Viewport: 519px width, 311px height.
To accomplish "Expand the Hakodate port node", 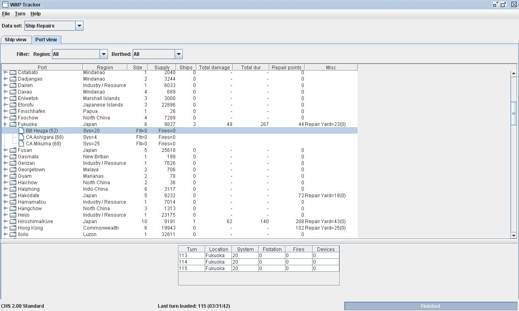I will tap(5, 196).
